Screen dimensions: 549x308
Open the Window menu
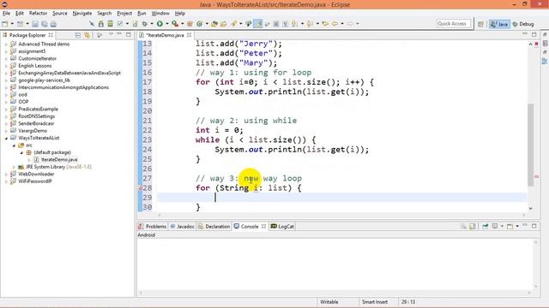160,14
